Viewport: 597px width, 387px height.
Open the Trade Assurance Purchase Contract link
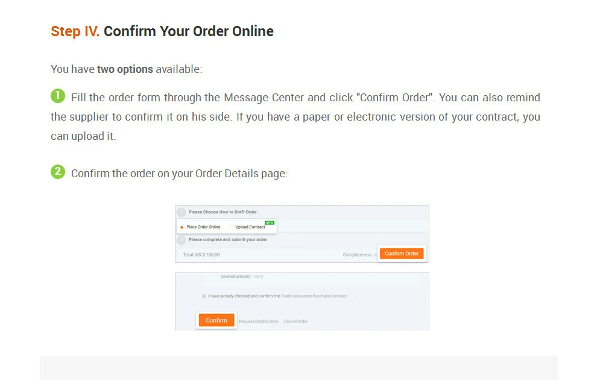point(314,296)
